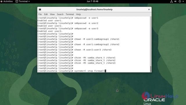Image resolution: width=186 pixels, height=105 pixels.
Task: Click the text 'Enabled user user2.'
Action: (50, 26)
